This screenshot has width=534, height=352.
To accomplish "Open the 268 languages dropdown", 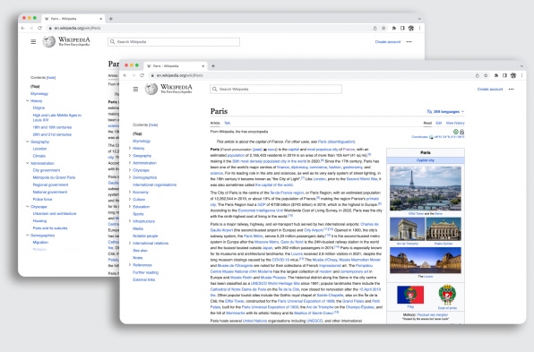I will [x=445, y=112].
